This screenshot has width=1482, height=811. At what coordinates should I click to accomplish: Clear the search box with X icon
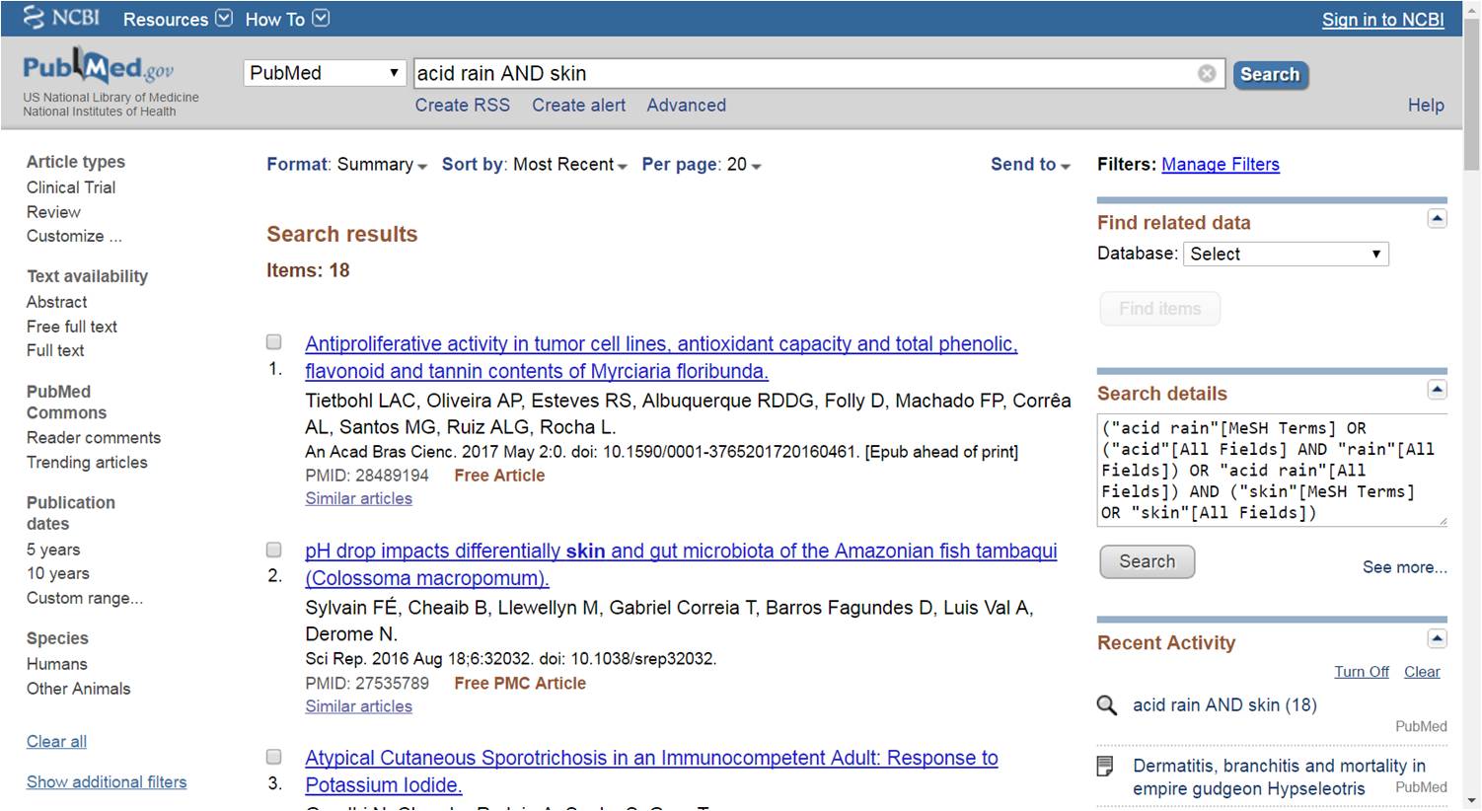point(1207,74)
